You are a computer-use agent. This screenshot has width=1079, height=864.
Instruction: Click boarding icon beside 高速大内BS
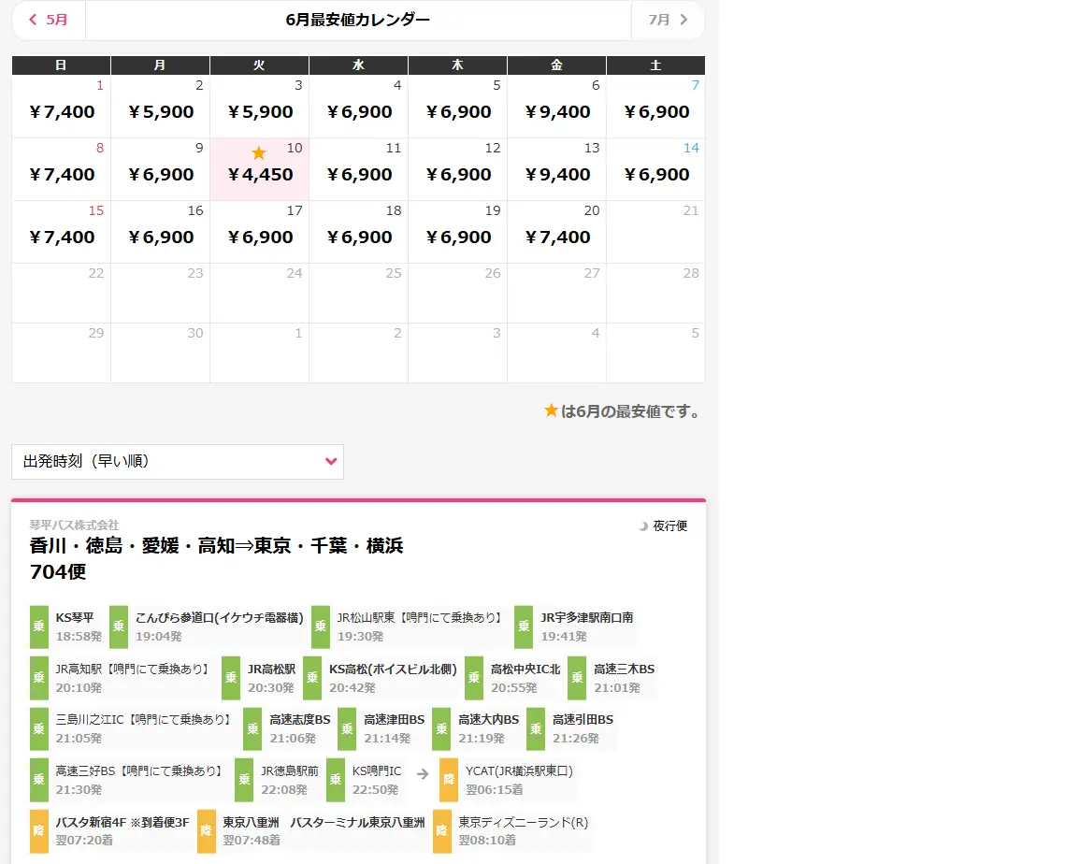point(441,728)
